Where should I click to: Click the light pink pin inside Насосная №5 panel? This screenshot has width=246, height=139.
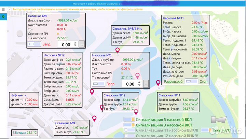click(x=137, y=76)
